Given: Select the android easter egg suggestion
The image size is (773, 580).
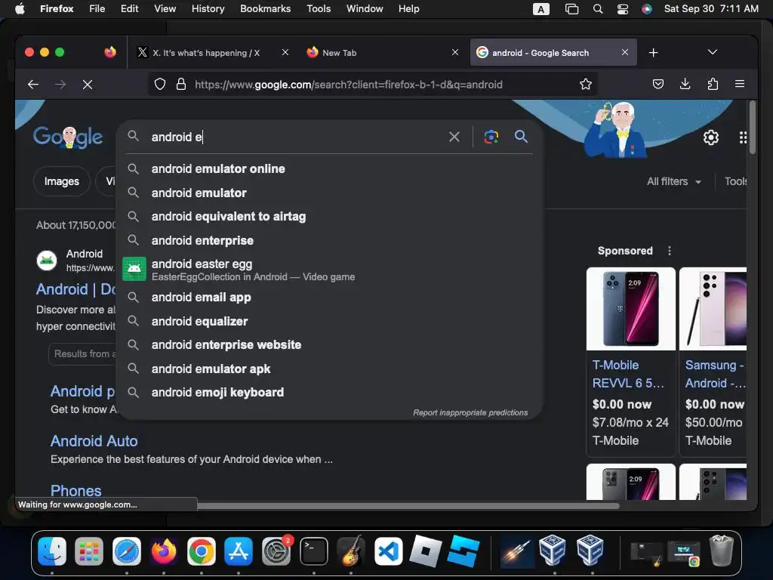Looking at the screenshot, I should coord(329,270).
